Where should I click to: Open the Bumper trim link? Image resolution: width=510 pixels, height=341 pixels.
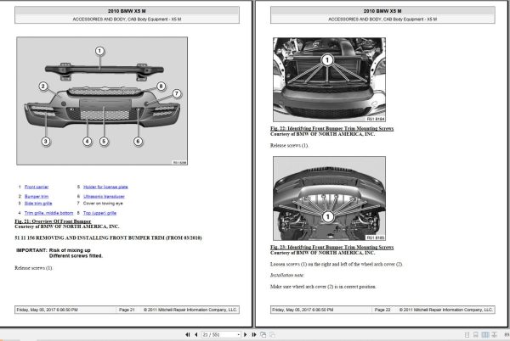click(37, 196)
